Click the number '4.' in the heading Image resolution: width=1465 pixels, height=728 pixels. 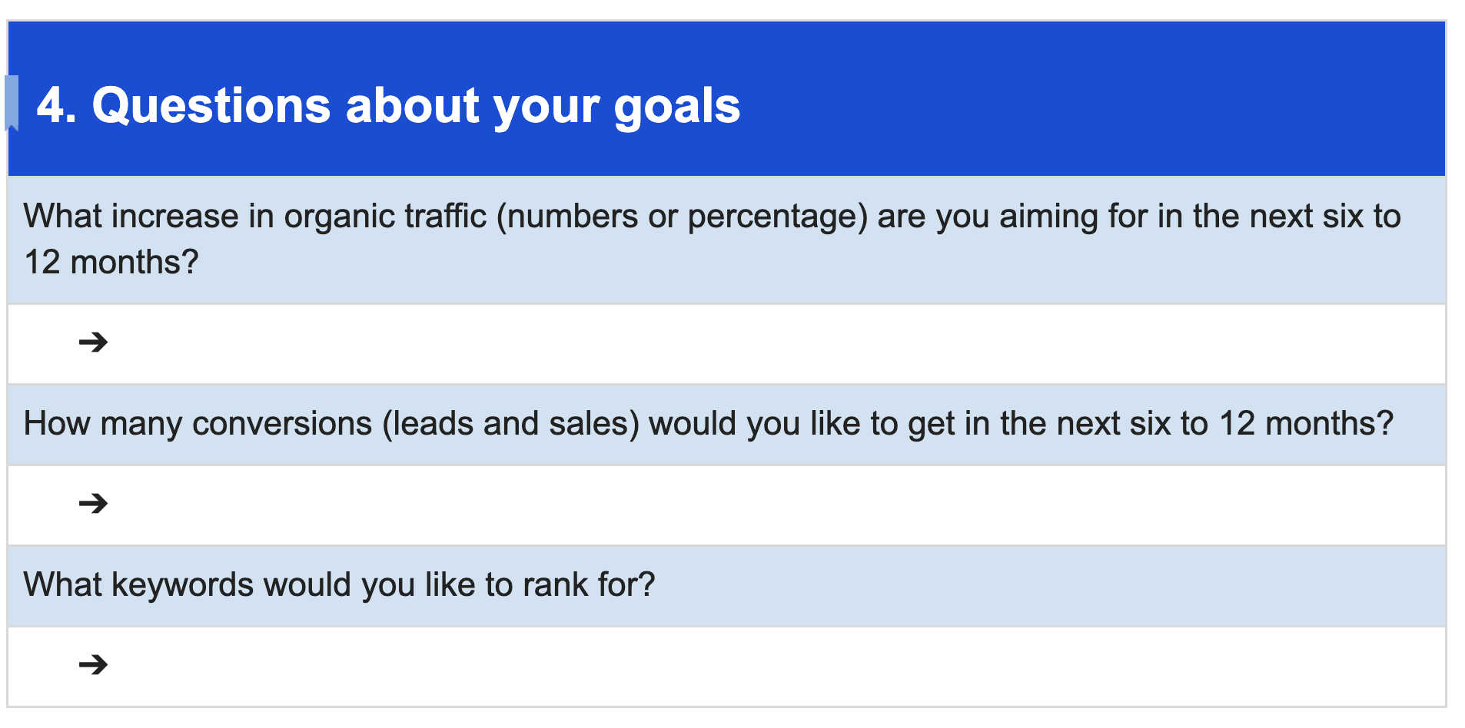point(56,105)
